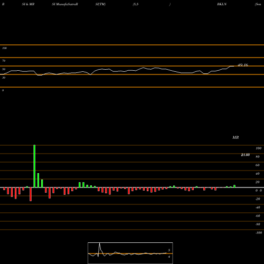Click the current RSI value 49.16
The height and width of the screenshot is (264, 264).
point(243,65)
